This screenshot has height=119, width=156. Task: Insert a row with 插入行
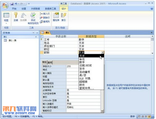pos(45,13)
